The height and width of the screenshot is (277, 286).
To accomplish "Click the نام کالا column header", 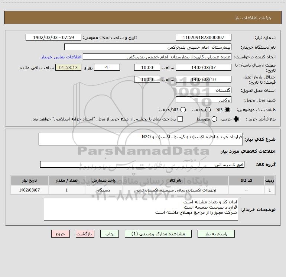I will pyautogui.click(x=175, y=181).
